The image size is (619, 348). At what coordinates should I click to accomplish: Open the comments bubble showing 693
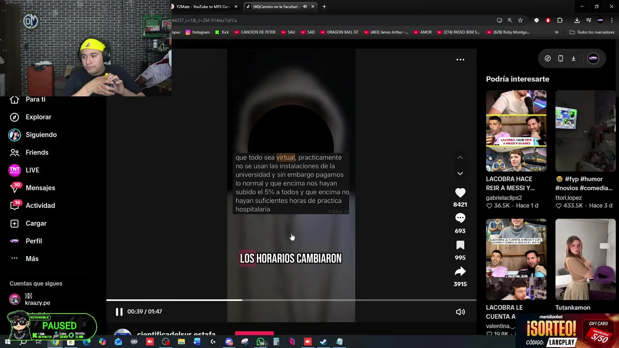[460, 218]
